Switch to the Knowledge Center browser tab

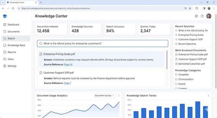22,3
